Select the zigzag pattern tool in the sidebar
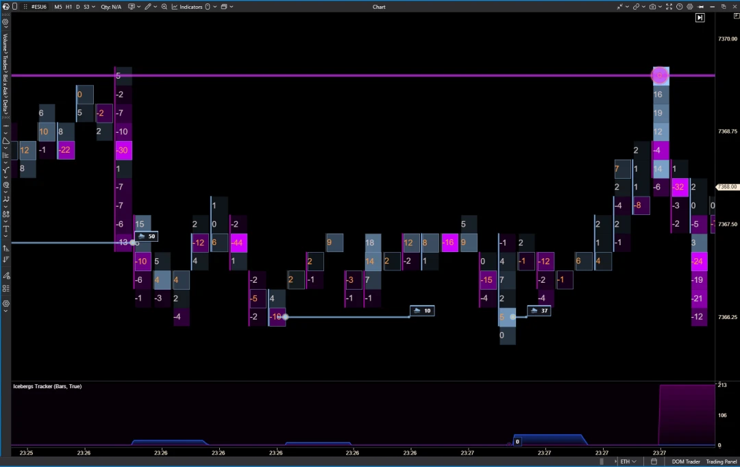The width and height of the screenshot is (740, 467). (5, 199)
